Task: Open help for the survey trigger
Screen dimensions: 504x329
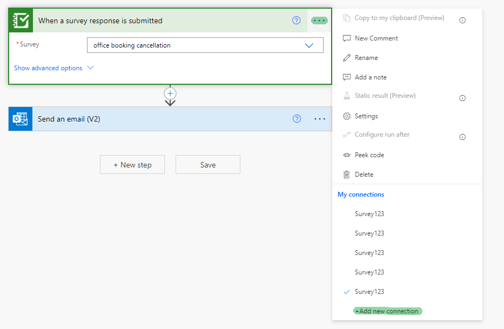Action: pos(296,20)
